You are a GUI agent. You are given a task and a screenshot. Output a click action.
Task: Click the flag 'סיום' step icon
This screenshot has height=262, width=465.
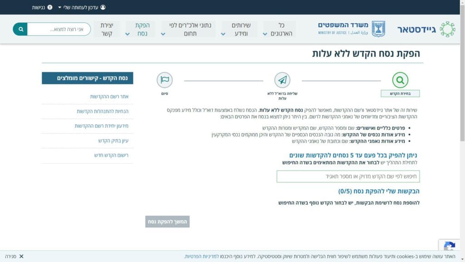[165, 80]
